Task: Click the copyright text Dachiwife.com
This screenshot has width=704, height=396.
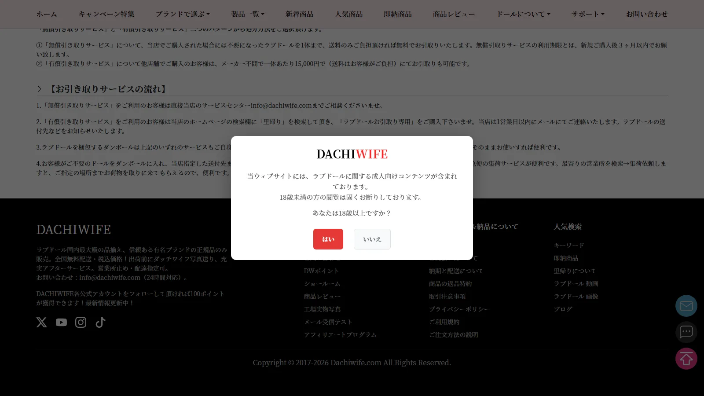Action: point(356,363)
